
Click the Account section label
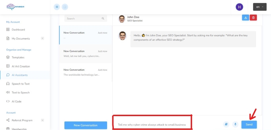tap(11, 112)
